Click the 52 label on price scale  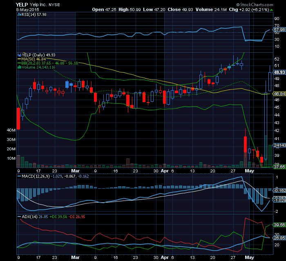coord(277,59)
